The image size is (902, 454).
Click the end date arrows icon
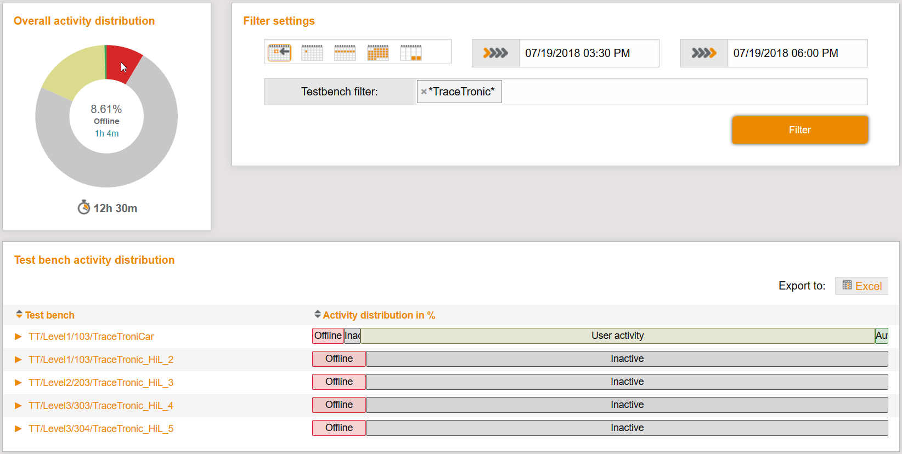click(x=704, y=53)
